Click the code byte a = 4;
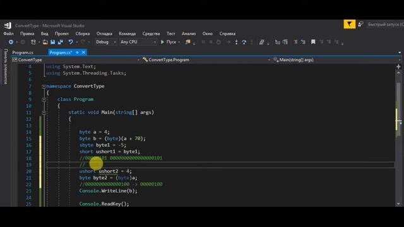Screen dimensions: 404x227 pos(94,132)
